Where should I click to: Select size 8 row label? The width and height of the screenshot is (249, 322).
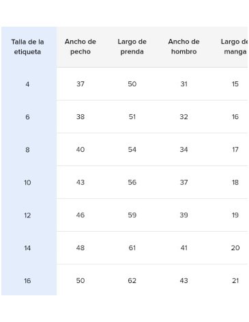coord(27,150)
